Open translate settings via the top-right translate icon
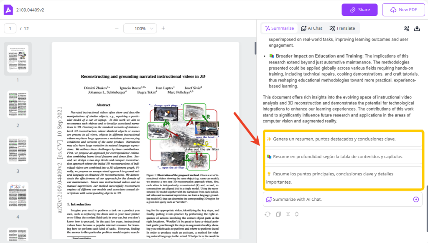 pos(406,28)
